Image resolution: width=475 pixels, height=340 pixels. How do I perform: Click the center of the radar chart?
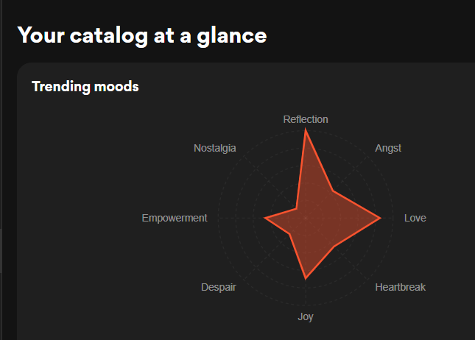coord(306,218)
